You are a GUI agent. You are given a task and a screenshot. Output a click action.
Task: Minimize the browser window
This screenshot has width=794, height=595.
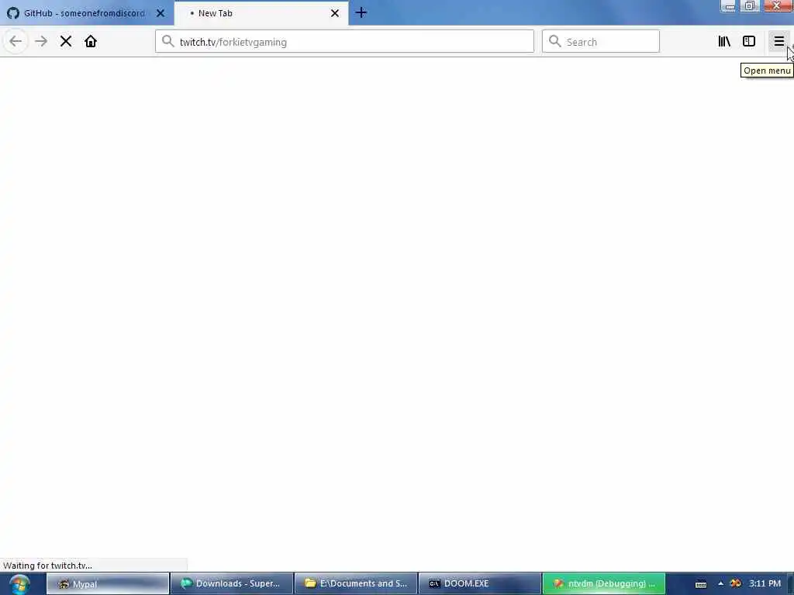pyautogui.click(x=729, y=6)
